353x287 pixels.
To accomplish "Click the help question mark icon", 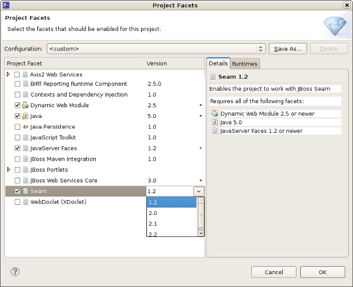I will pyautogui.click(x=15, y=272).
